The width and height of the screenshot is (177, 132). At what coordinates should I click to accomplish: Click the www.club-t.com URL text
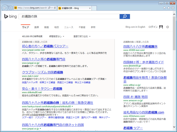coord(30,76)
